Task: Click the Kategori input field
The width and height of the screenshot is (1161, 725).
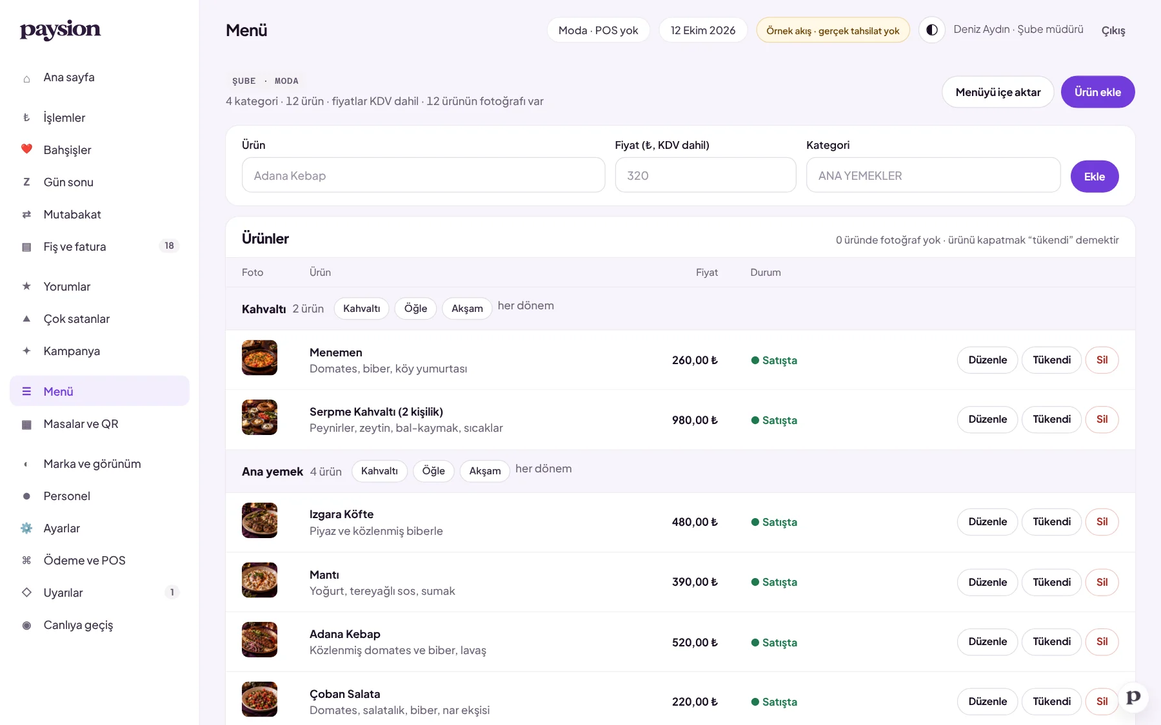Action: coord(933,175)
